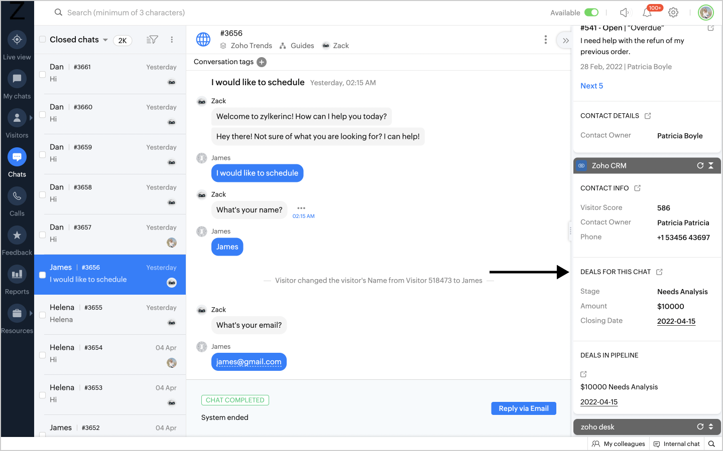723x451 pixels.
Task: Click the Next 5 link
Action: click(592, 86)
